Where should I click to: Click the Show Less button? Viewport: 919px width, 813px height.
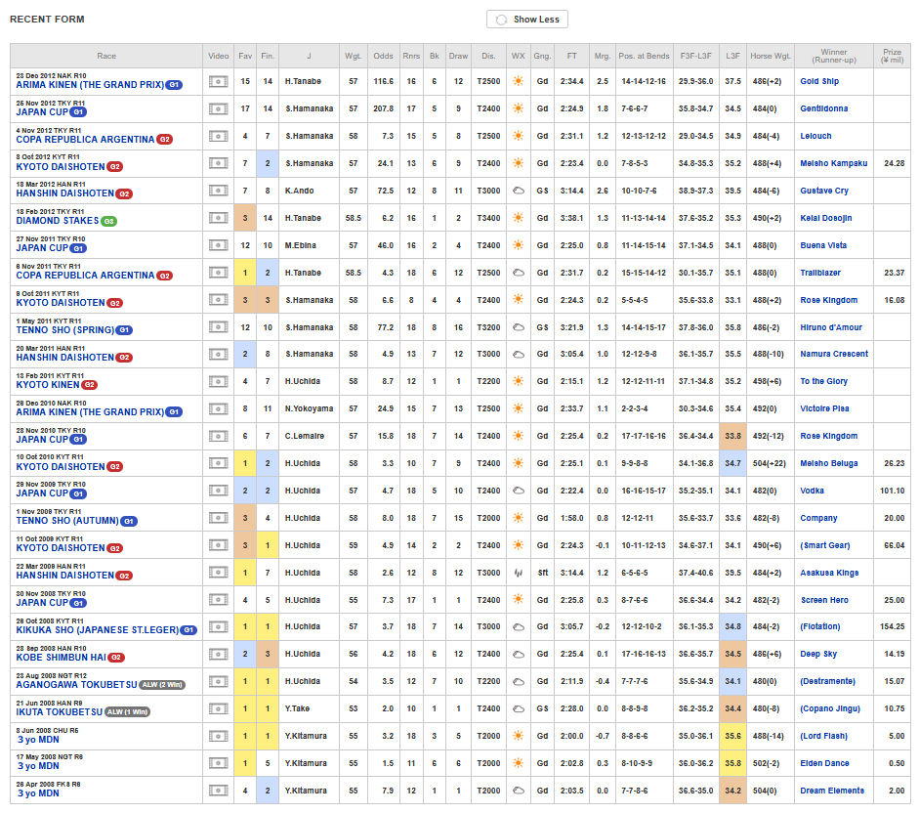527,20
